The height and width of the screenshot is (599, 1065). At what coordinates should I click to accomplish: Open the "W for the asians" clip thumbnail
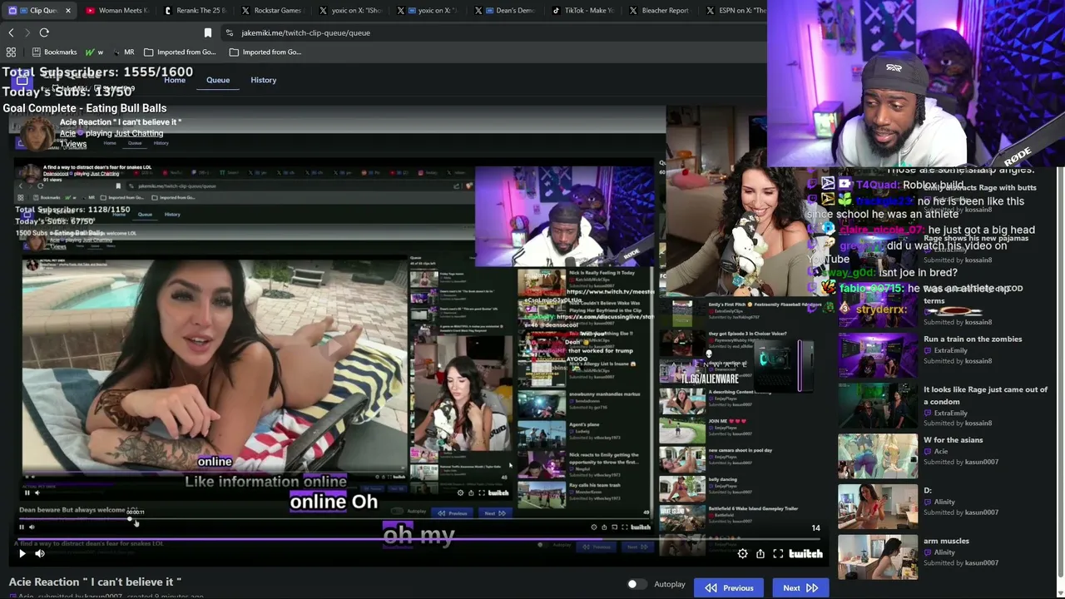878,455
